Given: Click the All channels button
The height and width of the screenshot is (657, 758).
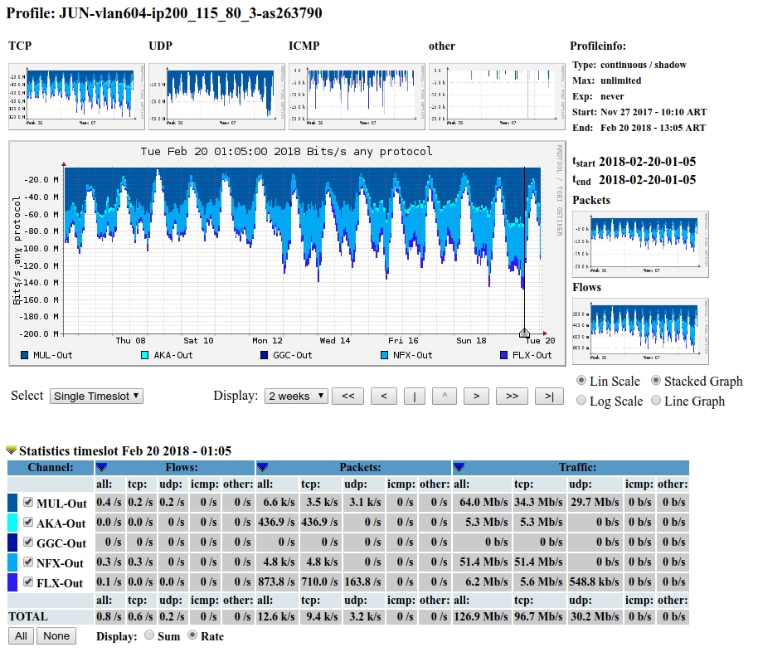Looking at the screenshot, I should 22,636.
